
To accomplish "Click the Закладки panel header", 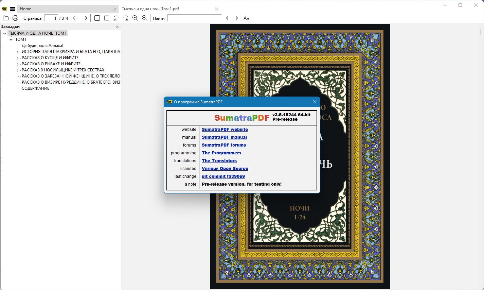I will (11, 27).
